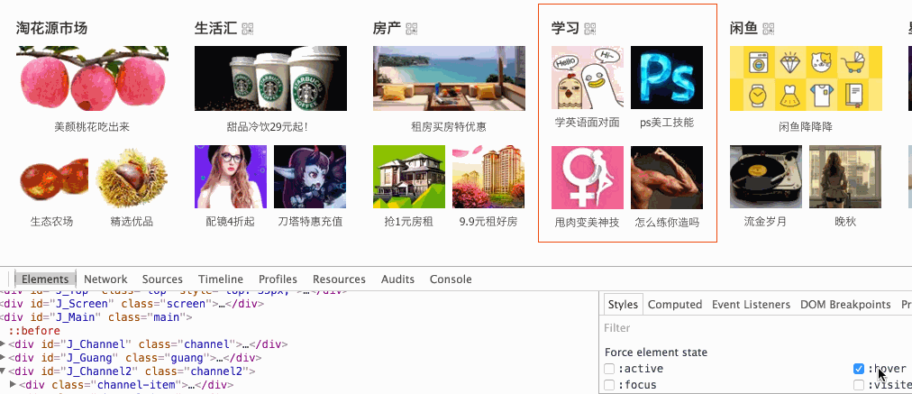Open the Computed styles tab
Screen dimensions: 912x394
point(675,305)
